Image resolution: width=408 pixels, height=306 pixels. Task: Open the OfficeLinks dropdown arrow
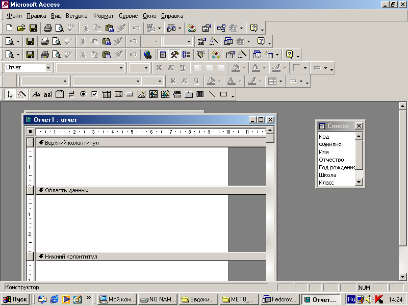click(159, 28)
